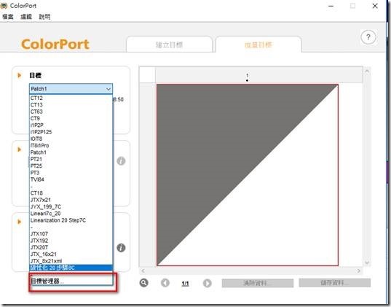Viewport: 391px width, 307px height.
Task: Click the help question mark icon
Action: (x=368, y=37)
